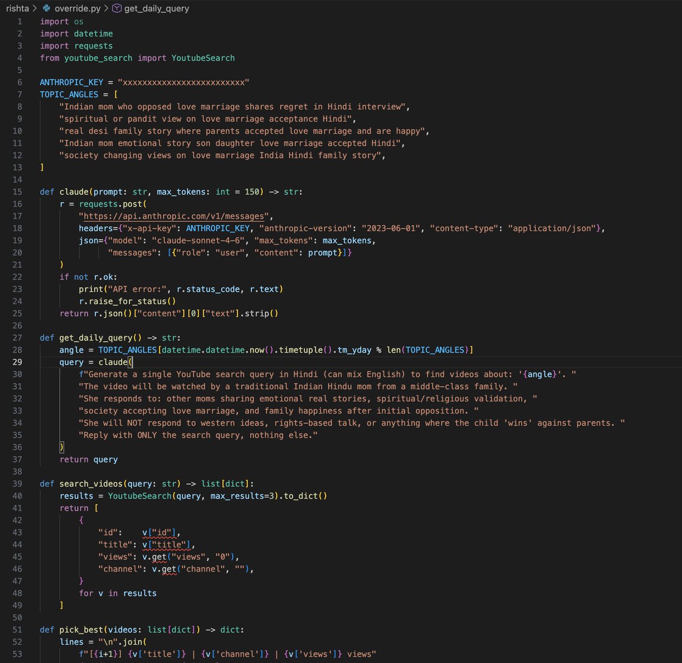Select line number 29 in the gutter

tap(18, 362)
